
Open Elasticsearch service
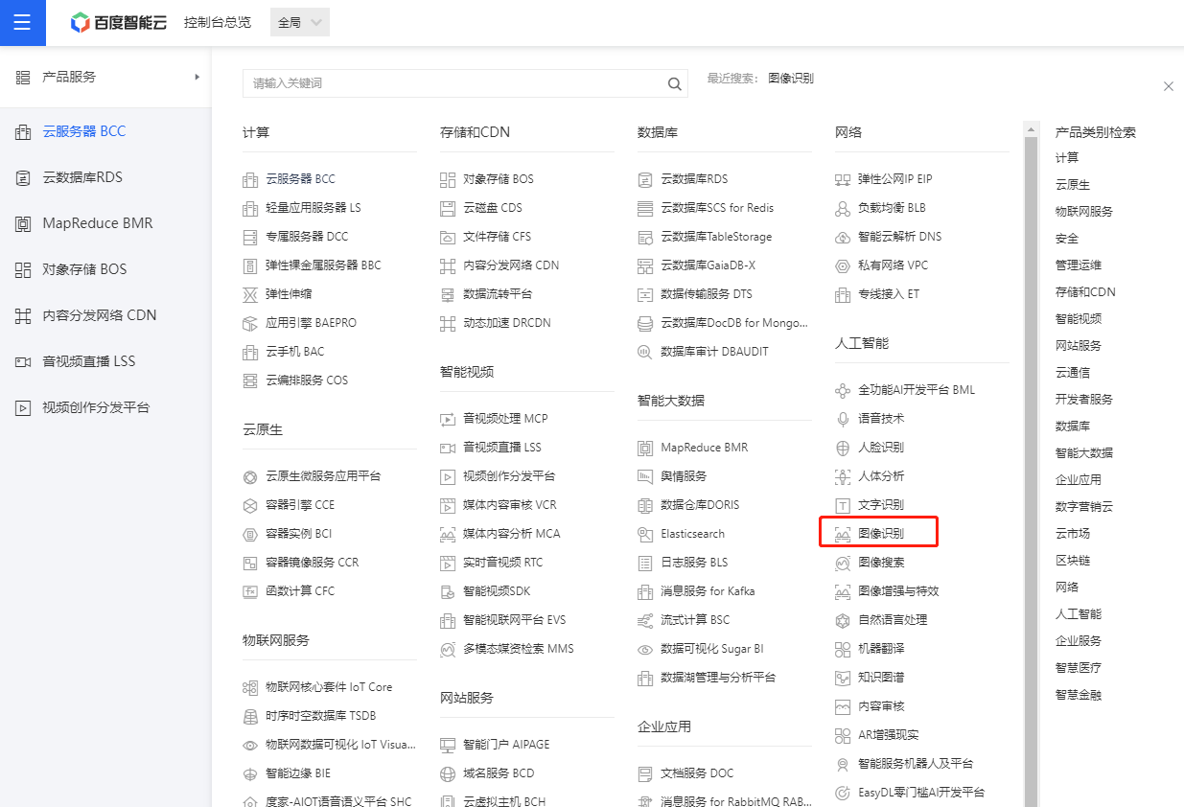[x=692, y=534]
